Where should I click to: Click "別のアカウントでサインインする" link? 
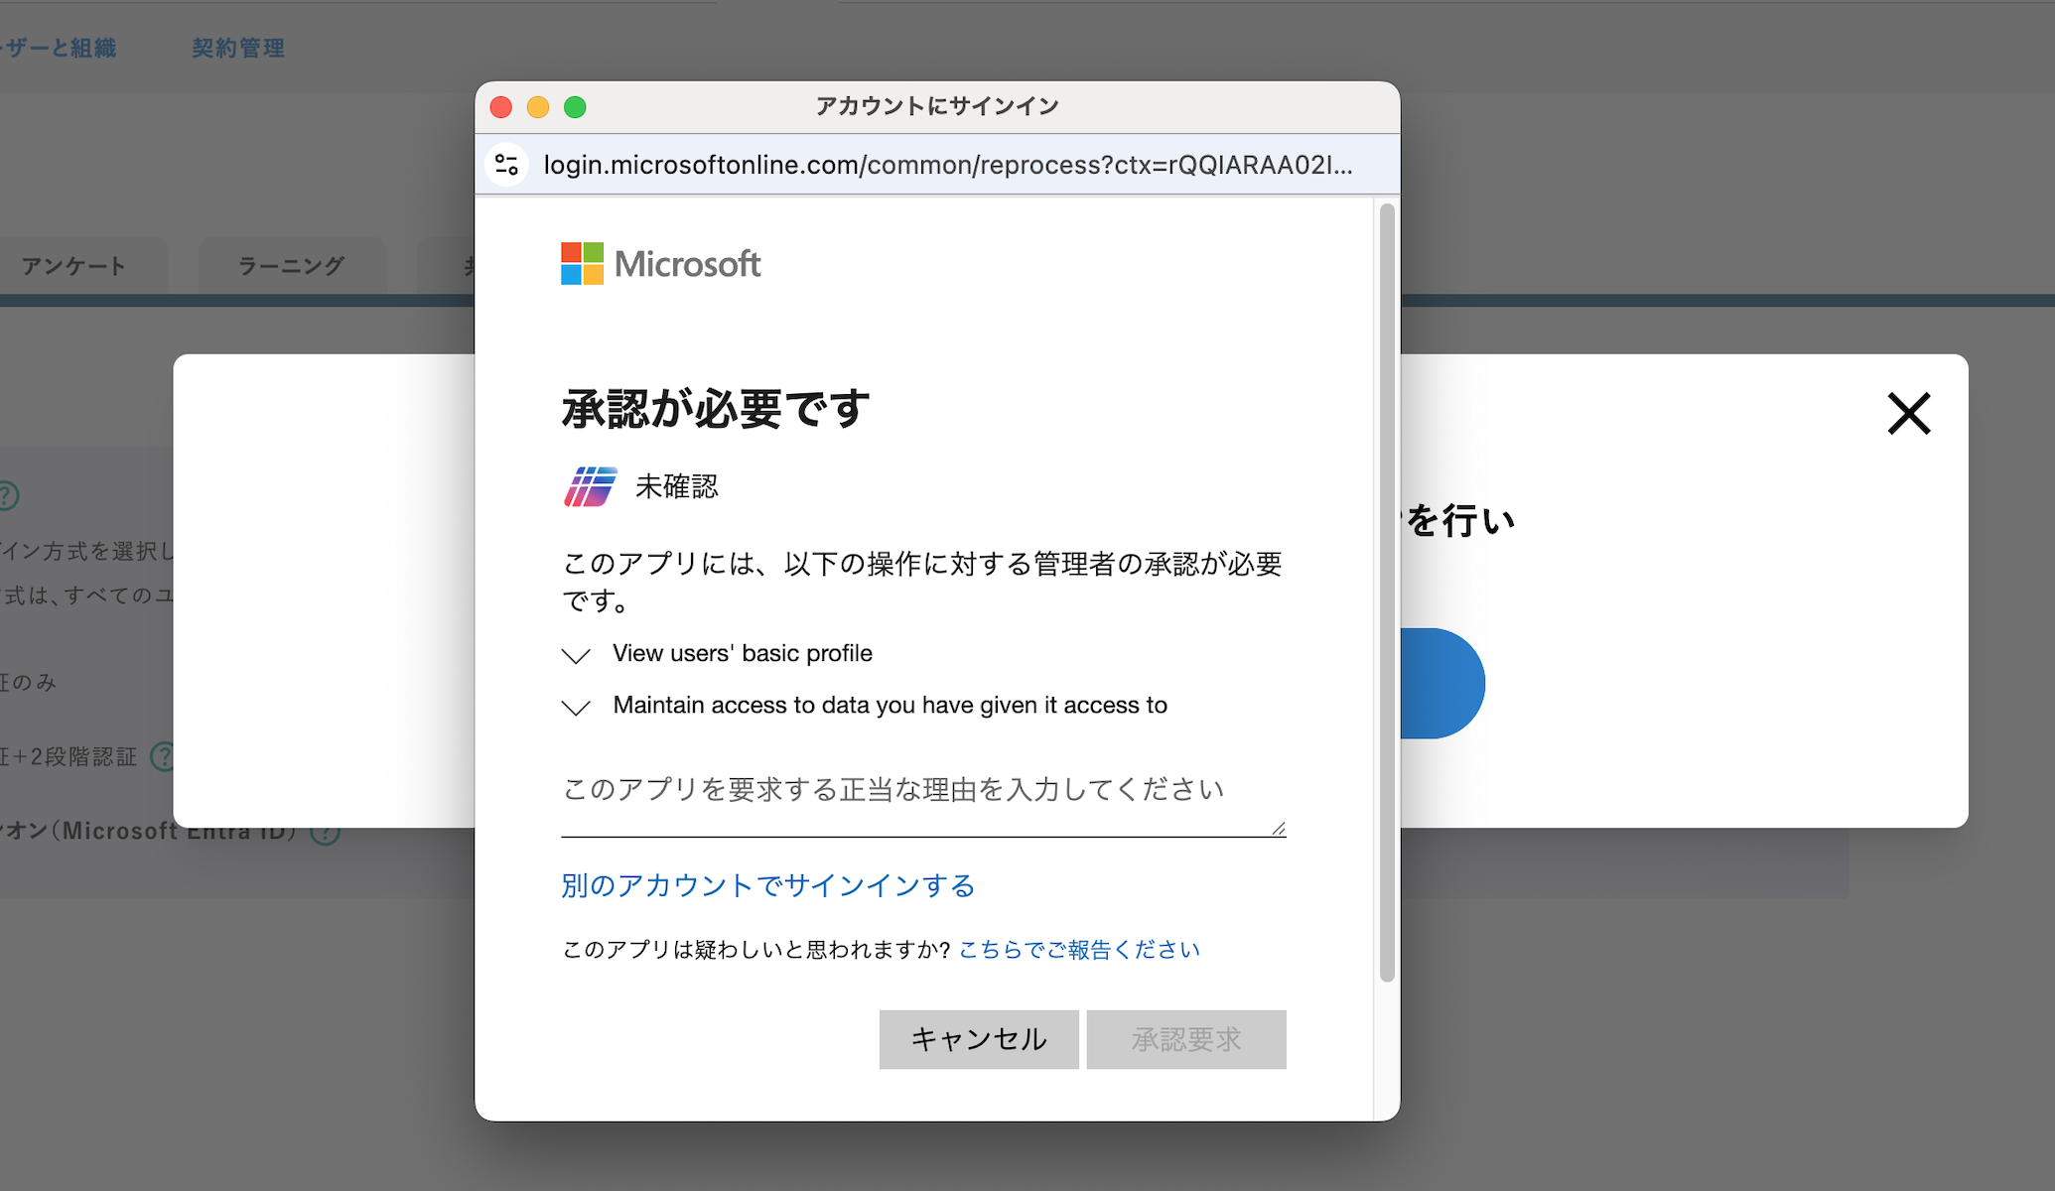[767, 885]
